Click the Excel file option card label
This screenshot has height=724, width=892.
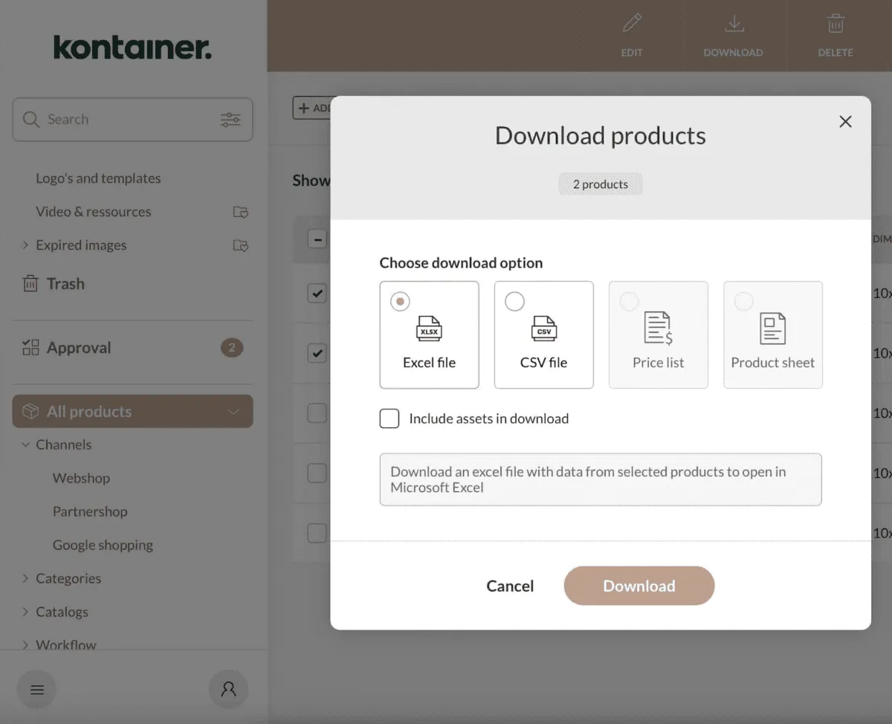pos(429,363)
